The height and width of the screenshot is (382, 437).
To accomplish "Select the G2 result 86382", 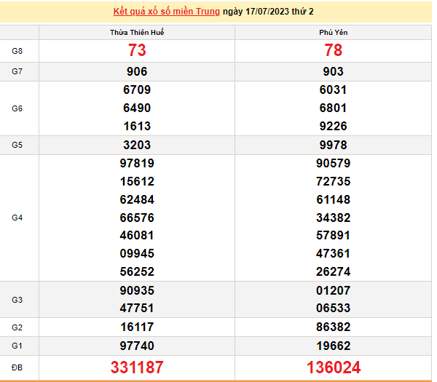I will 334,327.
